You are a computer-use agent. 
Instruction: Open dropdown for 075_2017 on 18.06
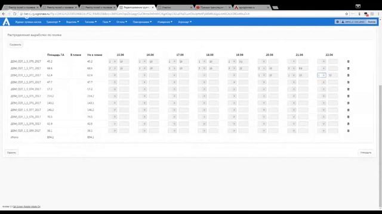click(x=202, y=96)
